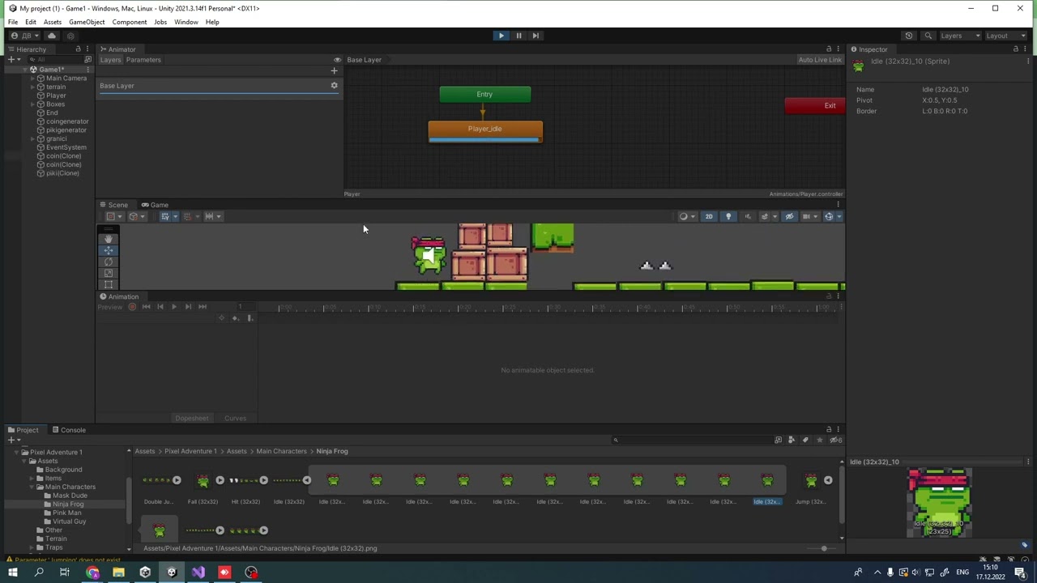Select Ninja Frog folder in Project tree
The image size is (1037, 583).
coord(68,504)
